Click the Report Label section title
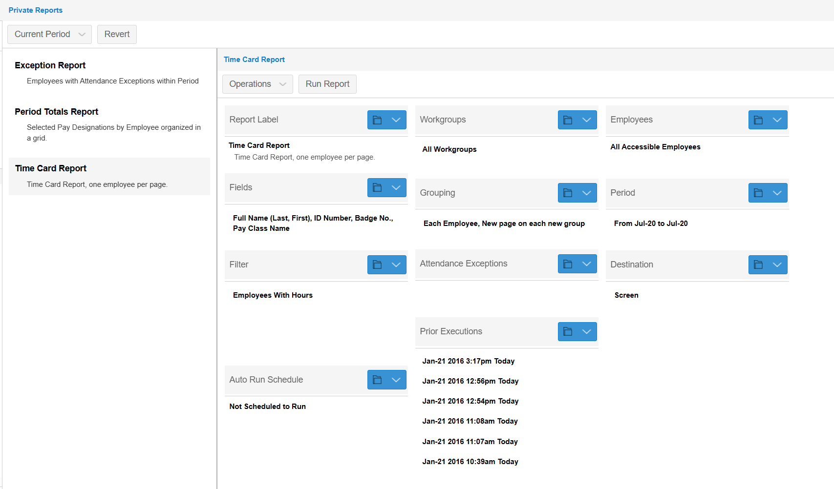834x489 pixels. coord(254,120)
